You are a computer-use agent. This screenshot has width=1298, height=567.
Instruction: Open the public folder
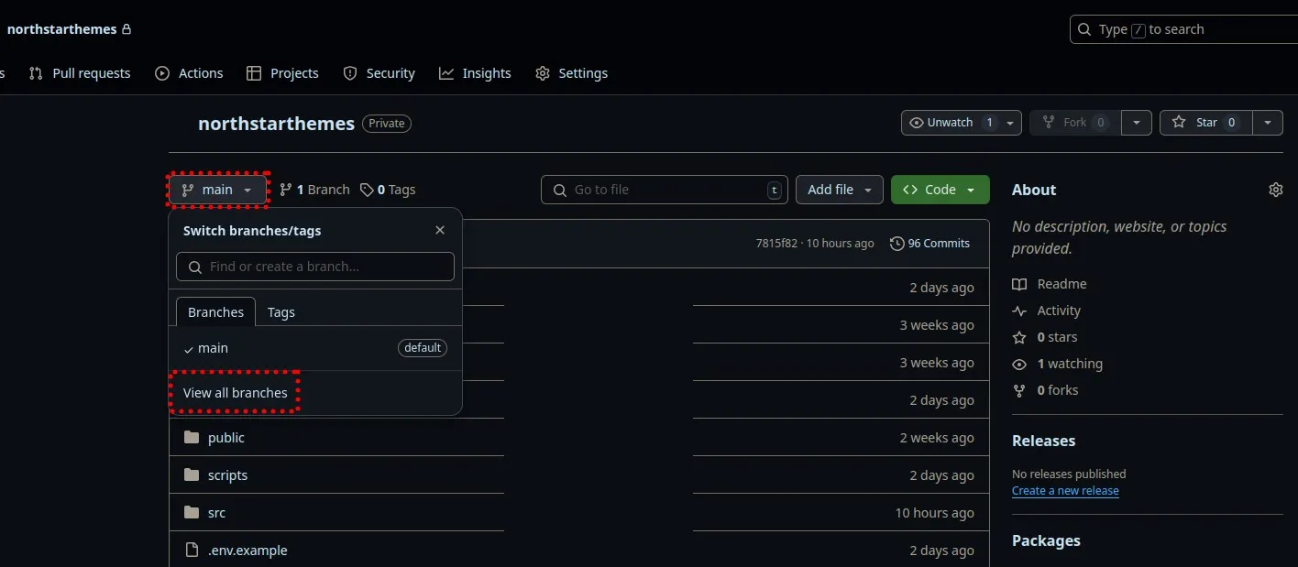[x=226, y=438]
